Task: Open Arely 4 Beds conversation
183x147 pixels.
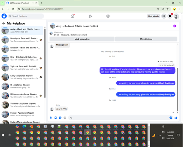Action: (22, 30)
